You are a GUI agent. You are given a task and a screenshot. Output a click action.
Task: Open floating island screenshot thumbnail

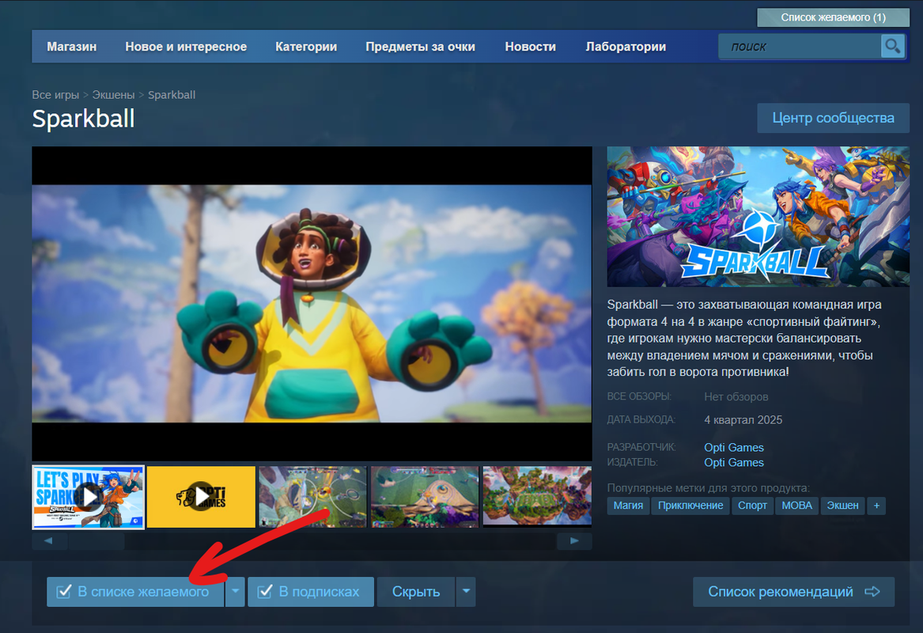click(537, 496)
